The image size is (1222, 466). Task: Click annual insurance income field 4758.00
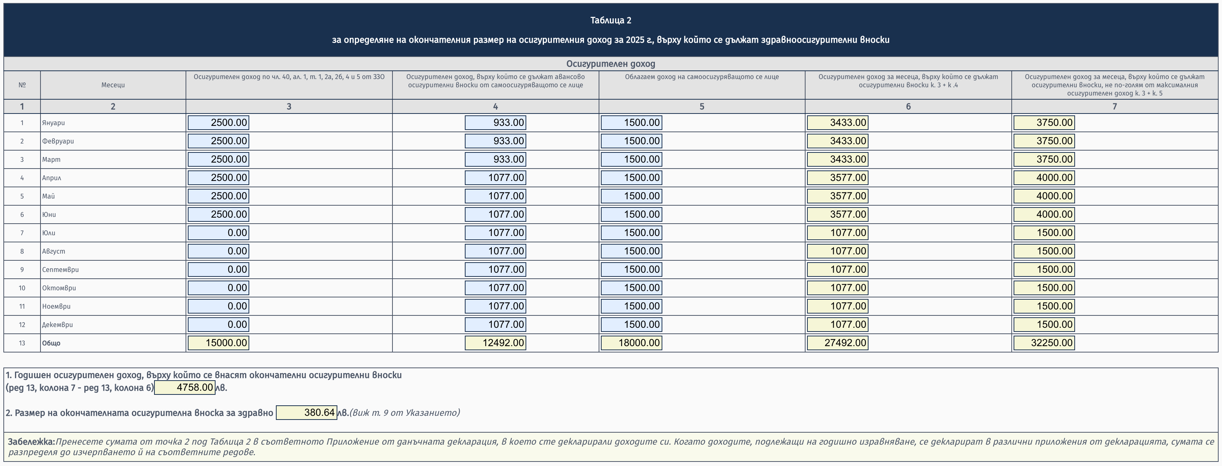click(x=185, y=387)
